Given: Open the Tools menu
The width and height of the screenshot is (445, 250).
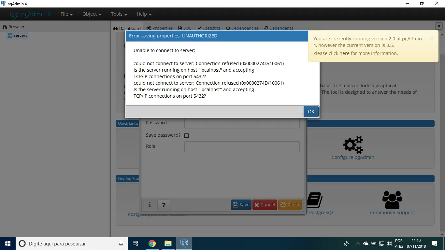Looking at the screenshot, I should (x=119, y=14).
